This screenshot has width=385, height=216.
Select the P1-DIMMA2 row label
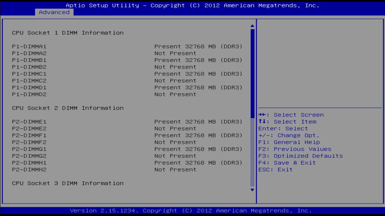pyautogui.click(x=29, y=53)
